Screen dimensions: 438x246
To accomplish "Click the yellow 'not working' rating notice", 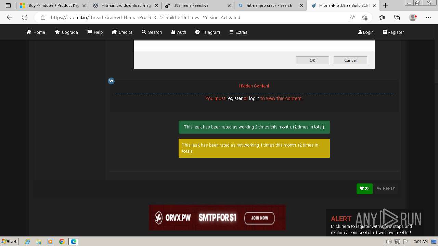I will 254,148.
